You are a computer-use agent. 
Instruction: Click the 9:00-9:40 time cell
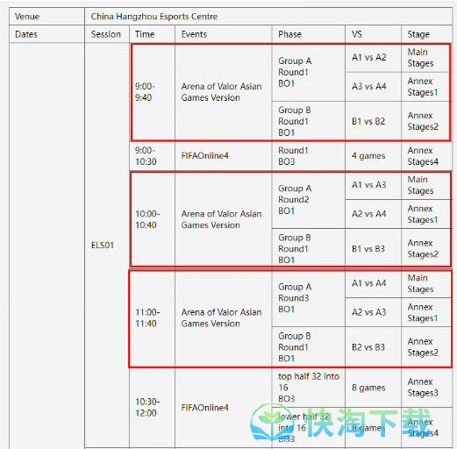tap(153, 92)
